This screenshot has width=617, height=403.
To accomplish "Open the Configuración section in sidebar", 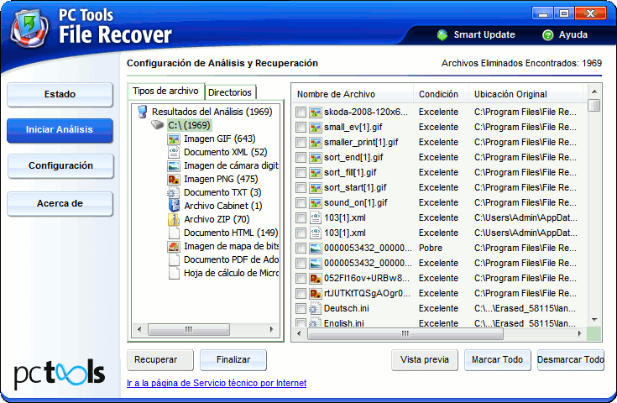I will [60, 166].
